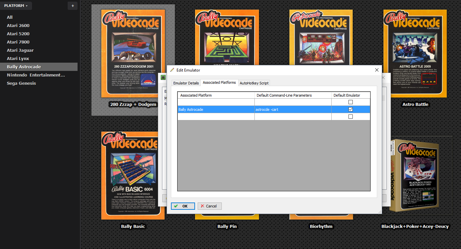Select Atari 7800 platform
This screenshot has height=249, width=461.
pos(18,42)
